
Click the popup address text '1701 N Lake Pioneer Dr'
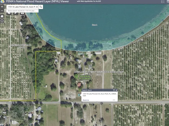tap(92, 94)
